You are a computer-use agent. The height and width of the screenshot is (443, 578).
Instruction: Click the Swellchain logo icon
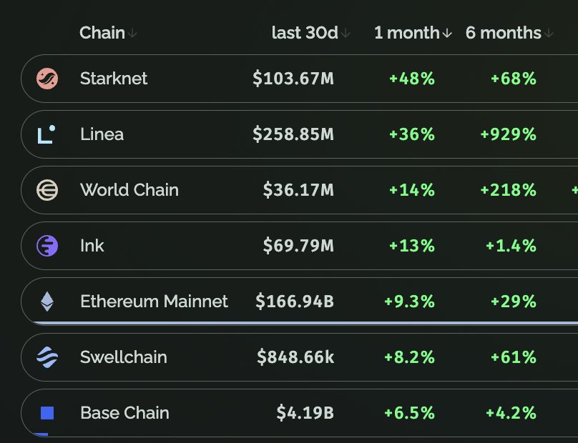[x=47, y=357]
